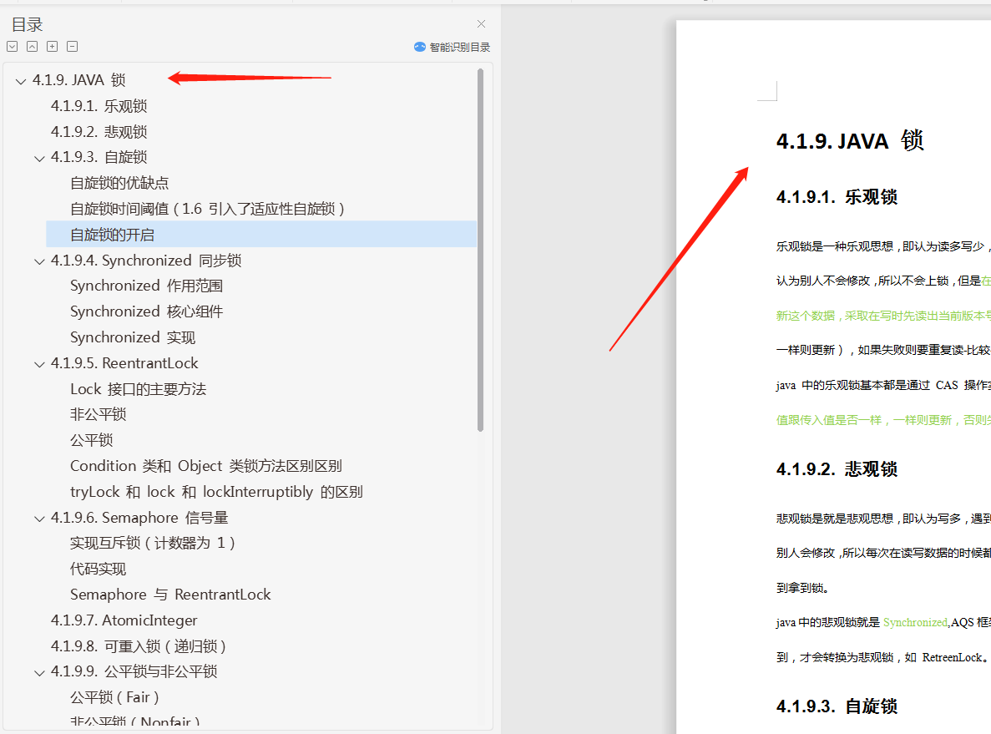The height and width of the screenshot is (734, 991).
Task: Collapse the 自旋锁 subsection chevron
Action: click(x=39, y=157)
